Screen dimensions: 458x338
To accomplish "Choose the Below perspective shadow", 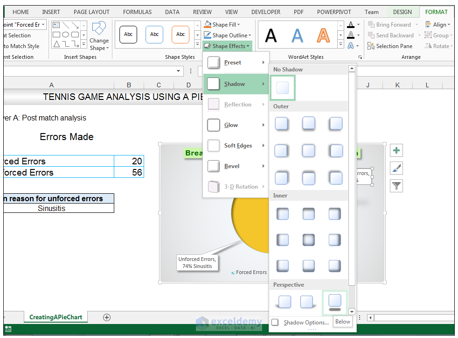I will click(x=335, y=303).
